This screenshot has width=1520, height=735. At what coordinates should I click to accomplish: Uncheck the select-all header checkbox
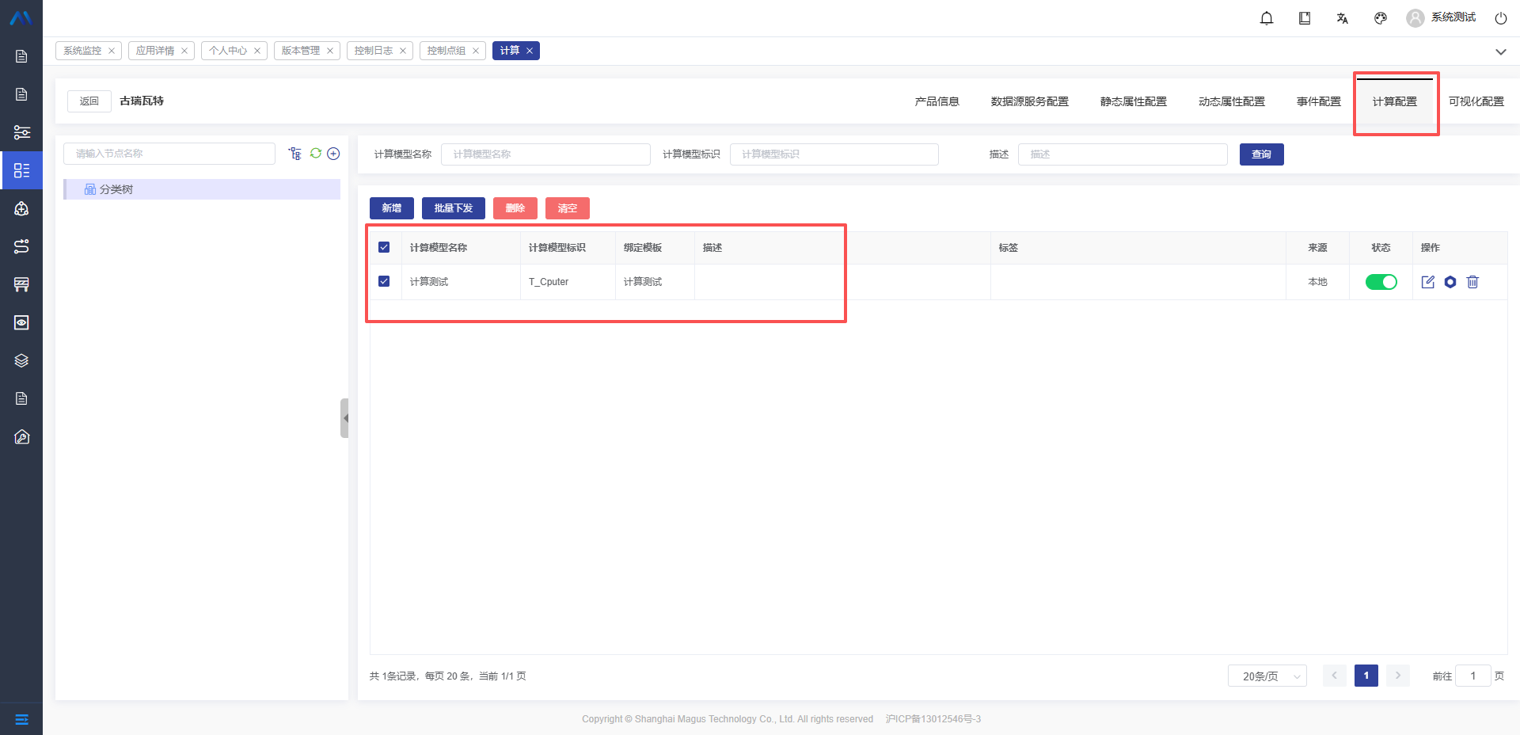click(384, 247)
